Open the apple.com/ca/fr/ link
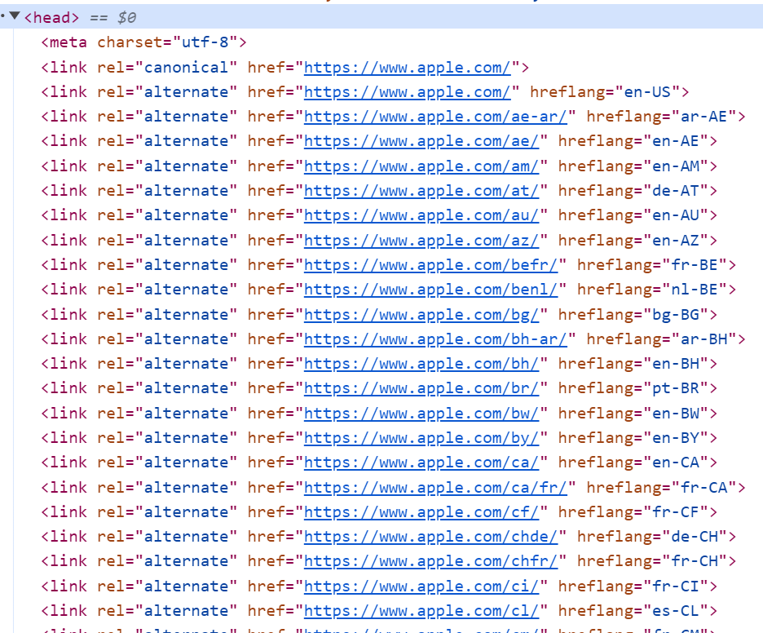The width and height of the screenshot is (763, 633). coord(435,488)
